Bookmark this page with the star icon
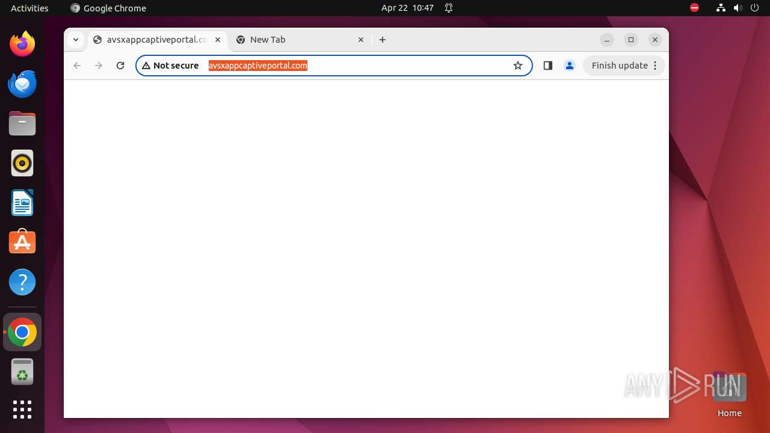The image size is (770, 433). pos(518,66)
